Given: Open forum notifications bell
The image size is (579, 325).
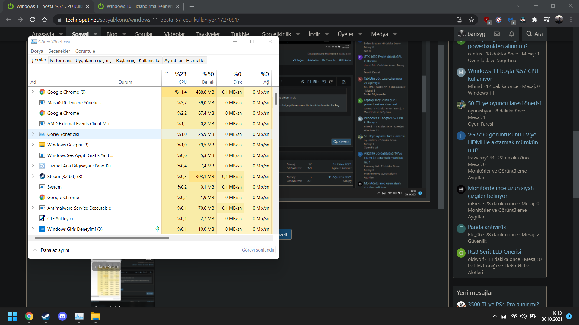Looking at the screenshot, I should coord(512,34).
